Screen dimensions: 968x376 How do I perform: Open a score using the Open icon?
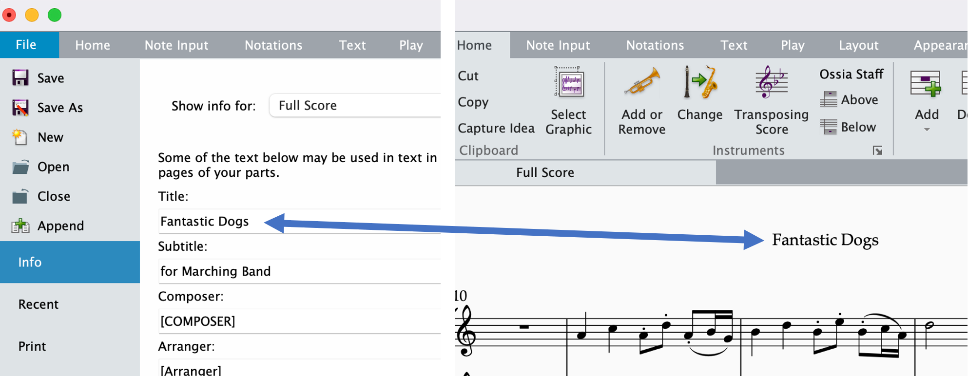click(x=20, y=167)
